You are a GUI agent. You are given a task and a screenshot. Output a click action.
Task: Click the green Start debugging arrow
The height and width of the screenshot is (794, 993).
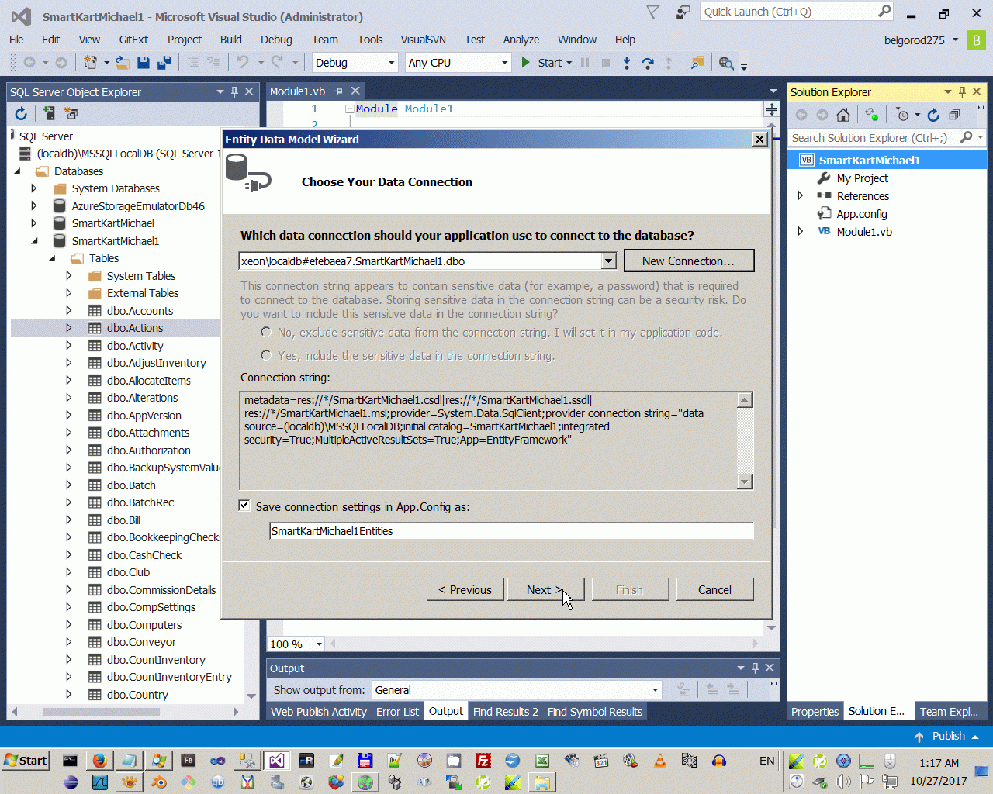(526, 63)
